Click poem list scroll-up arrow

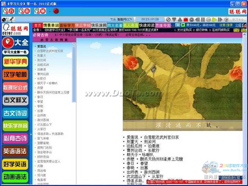pyautogui.click(x=74, y=45)
